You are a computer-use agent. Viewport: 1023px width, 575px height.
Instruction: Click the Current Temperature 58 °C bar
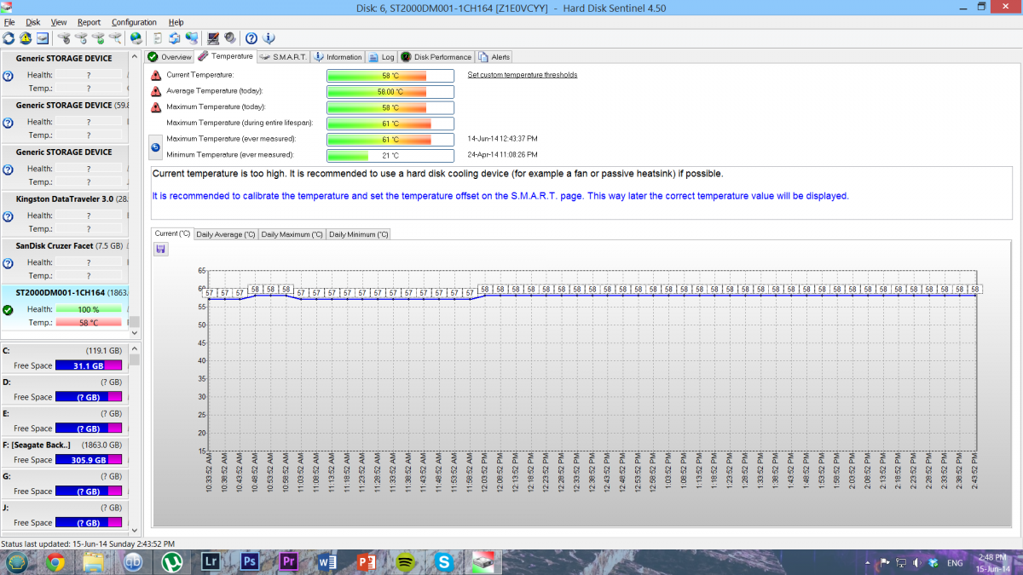pos(390,75)
